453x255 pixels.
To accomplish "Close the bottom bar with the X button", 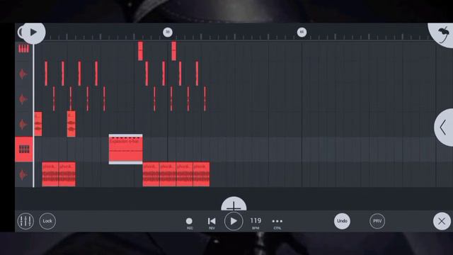I will pyautogui.click(x=442, y=222).
